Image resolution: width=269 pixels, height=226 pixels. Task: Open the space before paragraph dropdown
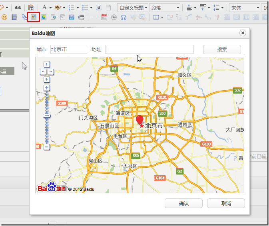[195, 8]
